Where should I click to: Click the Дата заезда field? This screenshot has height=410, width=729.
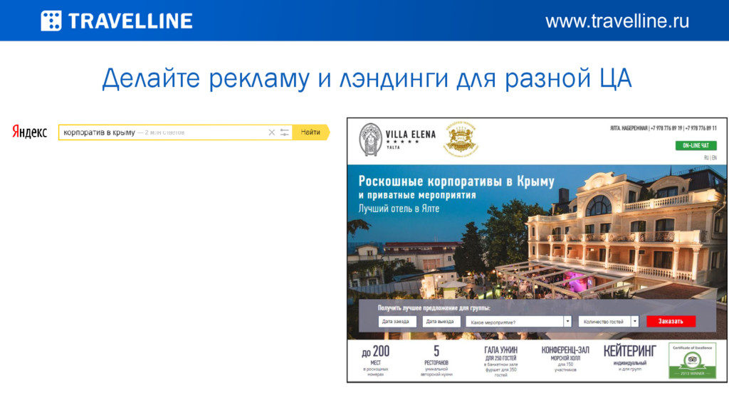pyautogui.click(x=397, y=322)
